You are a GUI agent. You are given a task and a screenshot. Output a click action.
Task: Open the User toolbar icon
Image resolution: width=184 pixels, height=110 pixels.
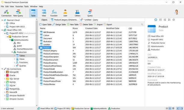65,13
